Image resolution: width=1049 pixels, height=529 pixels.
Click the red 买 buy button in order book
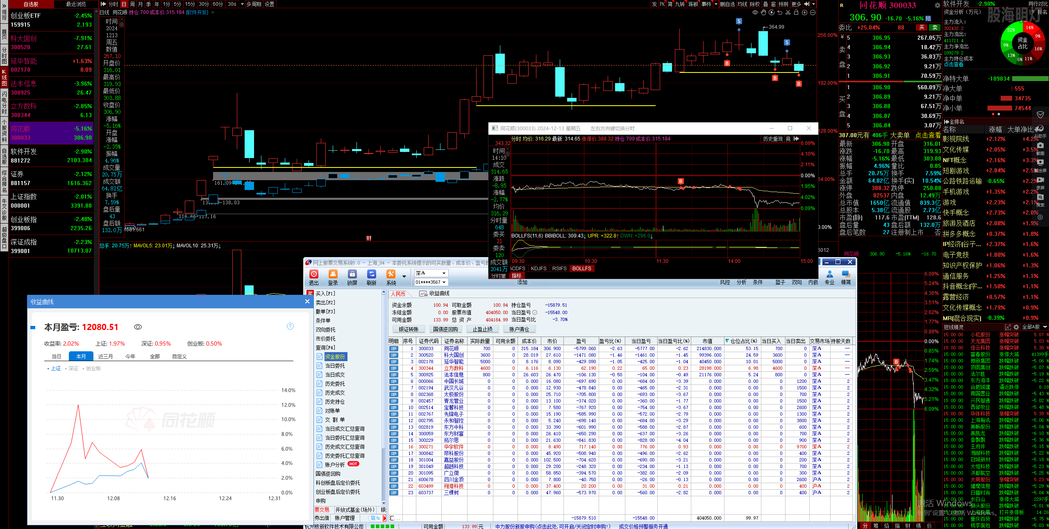click(922, 27)
